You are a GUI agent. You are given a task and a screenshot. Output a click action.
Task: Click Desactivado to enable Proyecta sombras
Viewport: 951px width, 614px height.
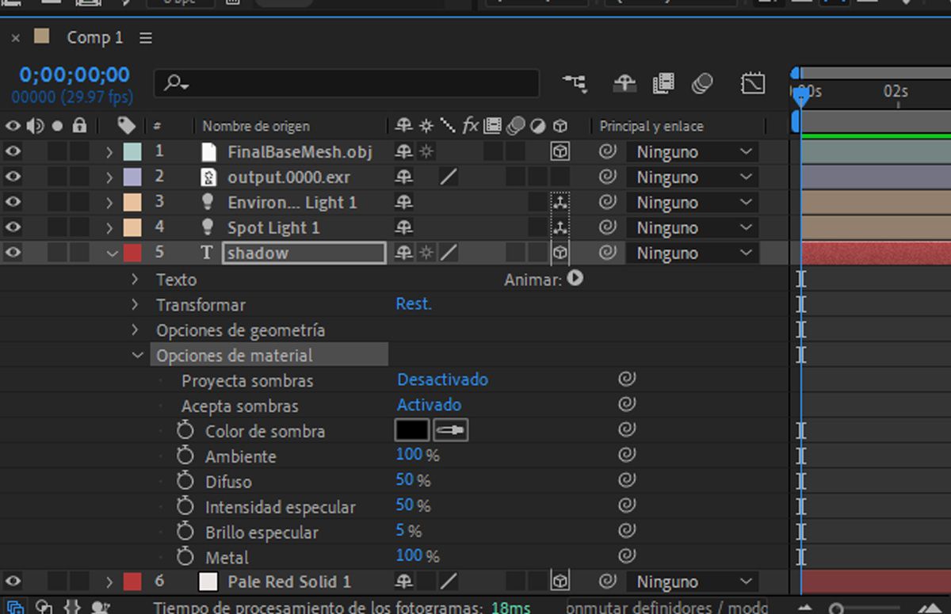[x=442, y=379]
